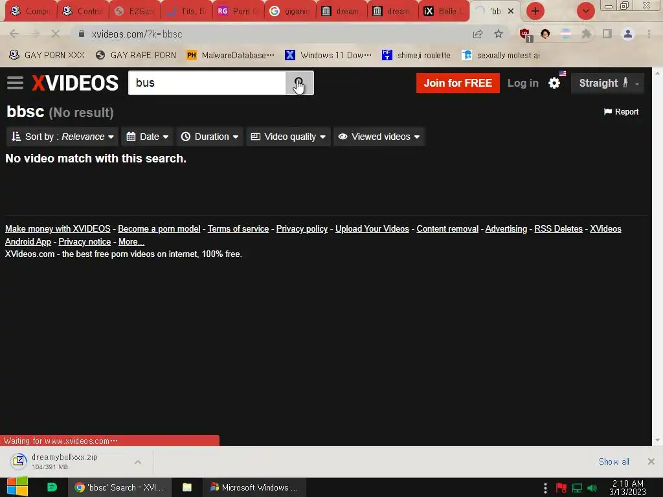
Task: Open Chrome's three-dot menu
Action: [x=649, y=34]
